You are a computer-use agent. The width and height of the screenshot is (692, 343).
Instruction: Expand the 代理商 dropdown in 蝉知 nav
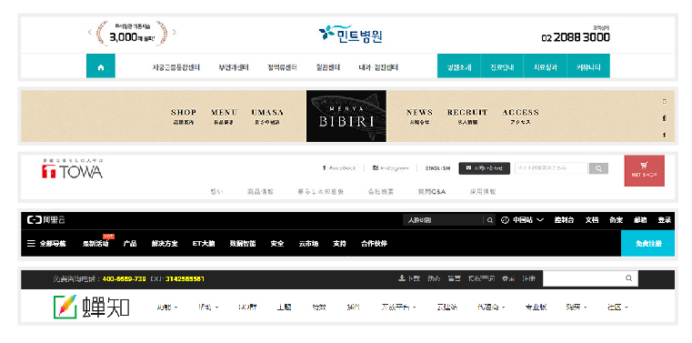pos(491,308)
